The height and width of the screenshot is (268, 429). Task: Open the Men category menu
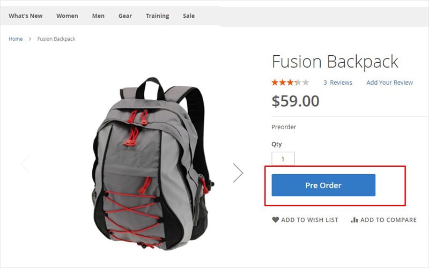coord(98,16)
